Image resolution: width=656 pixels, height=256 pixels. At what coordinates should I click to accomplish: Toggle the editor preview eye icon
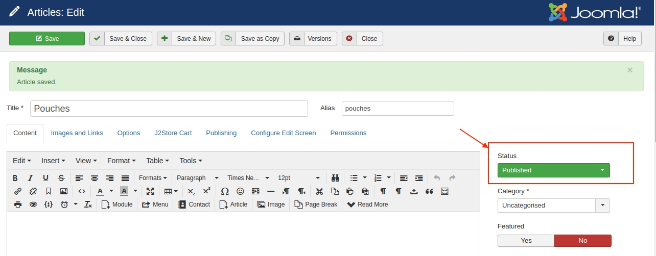coord(33,204)
